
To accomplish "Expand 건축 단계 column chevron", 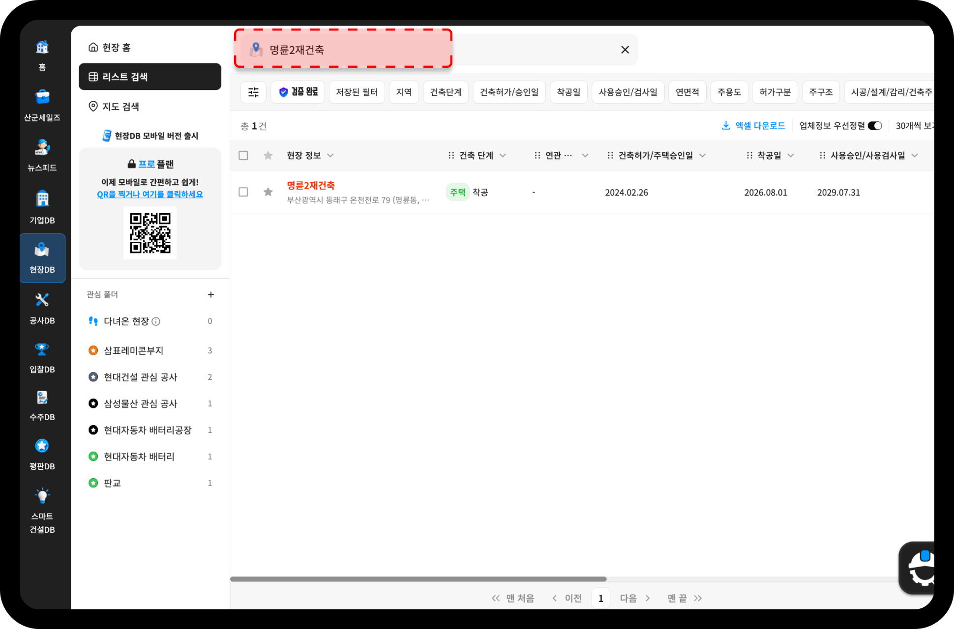I will pos(503,155).
